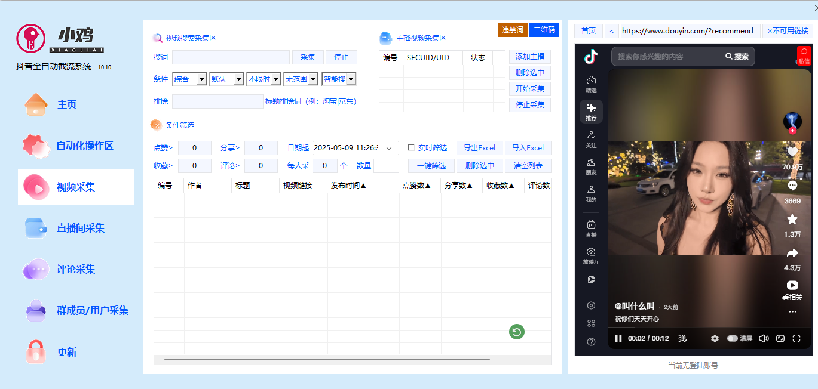Enter fullscreen with the player icon
Image resolution: width=818 pixels, height=389 pixels.
[x=796, y=338]
